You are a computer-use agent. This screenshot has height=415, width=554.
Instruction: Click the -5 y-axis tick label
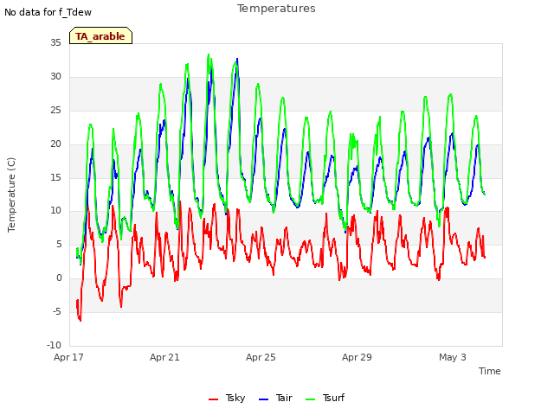click(x=57, y=311)
